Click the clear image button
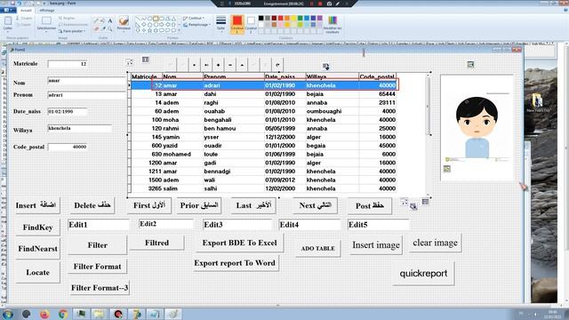Viewport: 569px width, 320px height. [435, 243]
